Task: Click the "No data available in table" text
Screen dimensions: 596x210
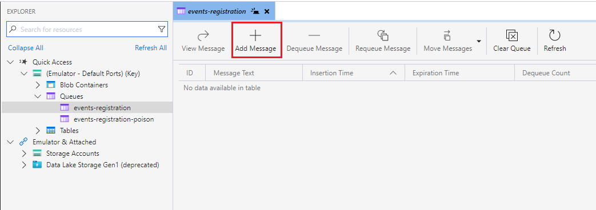Action: click(222, 88)
